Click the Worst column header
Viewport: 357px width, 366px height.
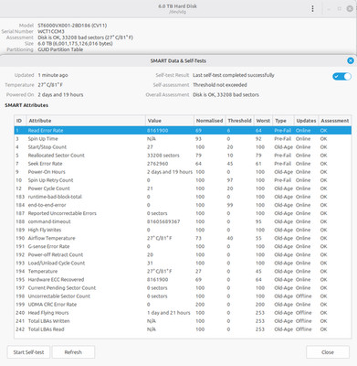coord(263,121)
